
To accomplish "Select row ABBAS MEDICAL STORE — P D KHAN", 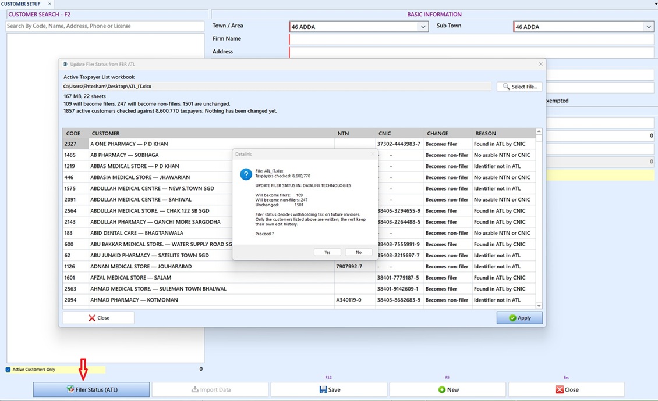I will pos(299,166).
